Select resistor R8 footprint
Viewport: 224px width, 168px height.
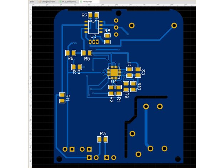coord(107,38)
